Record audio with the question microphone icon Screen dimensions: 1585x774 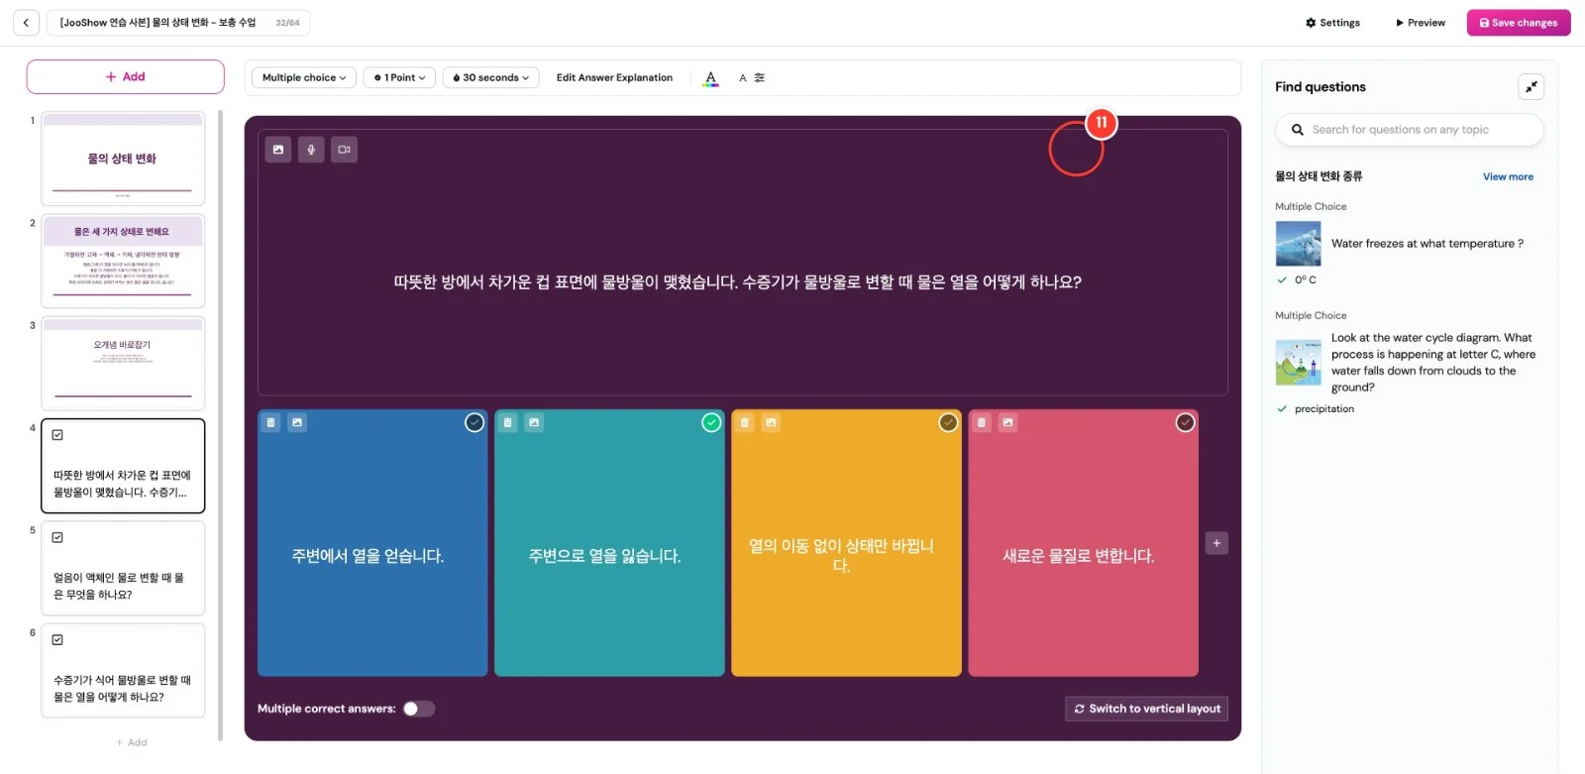311,150
